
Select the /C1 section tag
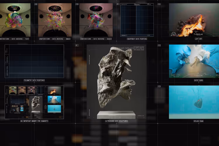[x=159, y=4]
